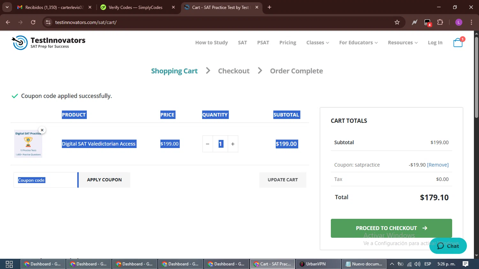This screenshot has height=269, width=479.
Task: Click the page vertical scrollbar
Action: click(x=476, y=78)
